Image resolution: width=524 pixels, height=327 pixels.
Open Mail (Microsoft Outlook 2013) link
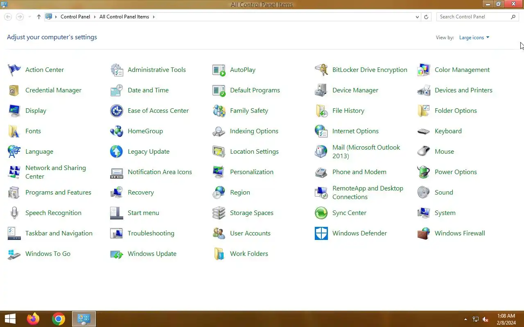point(366,152)
